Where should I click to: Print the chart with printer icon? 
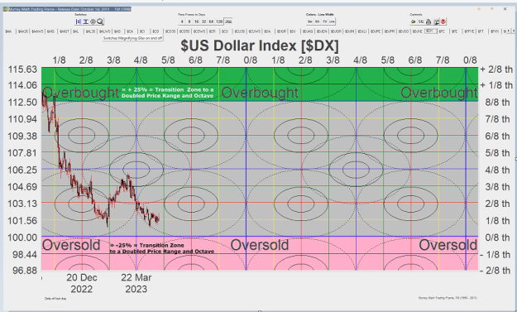[x=428, y=22]
